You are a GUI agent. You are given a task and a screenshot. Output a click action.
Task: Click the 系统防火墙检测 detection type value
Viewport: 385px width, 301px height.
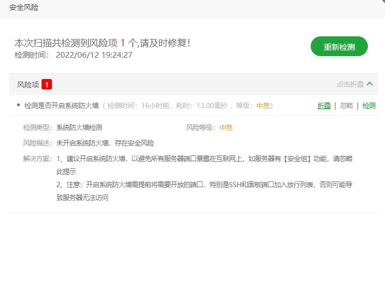pos(79,127)
